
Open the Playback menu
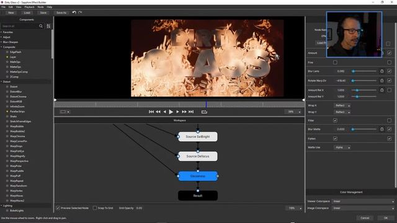click(x=29, y=7)
